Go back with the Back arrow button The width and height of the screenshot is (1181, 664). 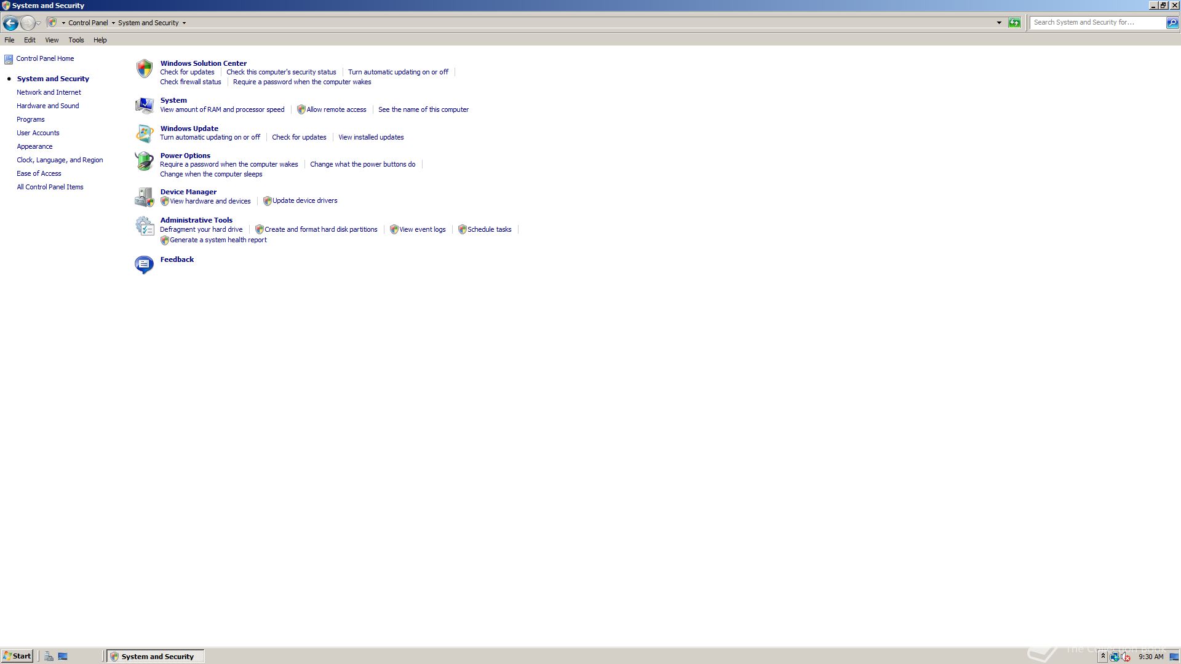point(10,23)
